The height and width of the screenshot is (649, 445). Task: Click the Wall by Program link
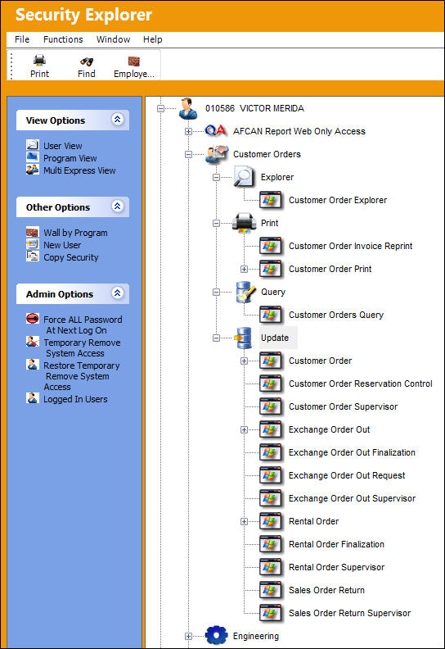75,233
